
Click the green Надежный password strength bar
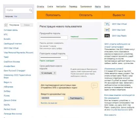point(84,38)
